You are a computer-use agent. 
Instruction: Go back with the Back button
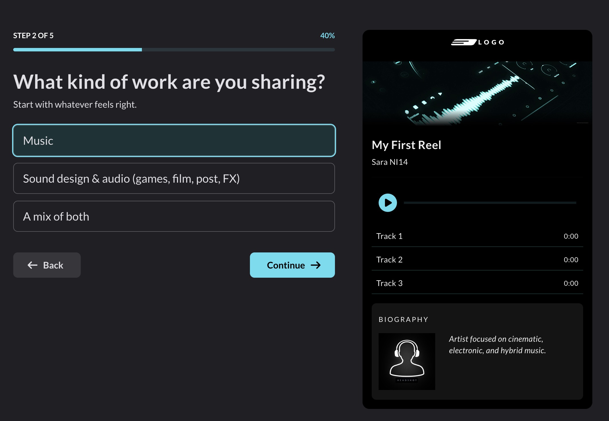[x=47, y=265]
